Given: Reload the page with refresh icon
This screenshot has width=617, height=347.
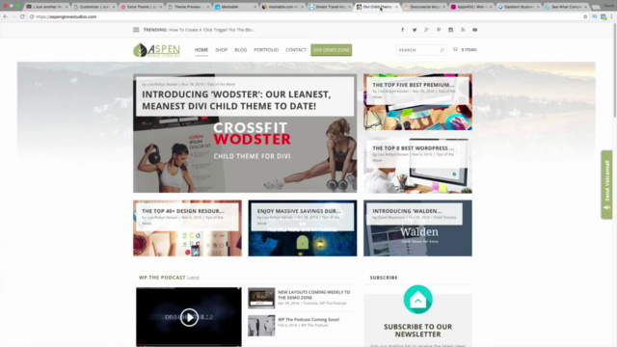Looking at the screenshot, I should click(22, 16).
